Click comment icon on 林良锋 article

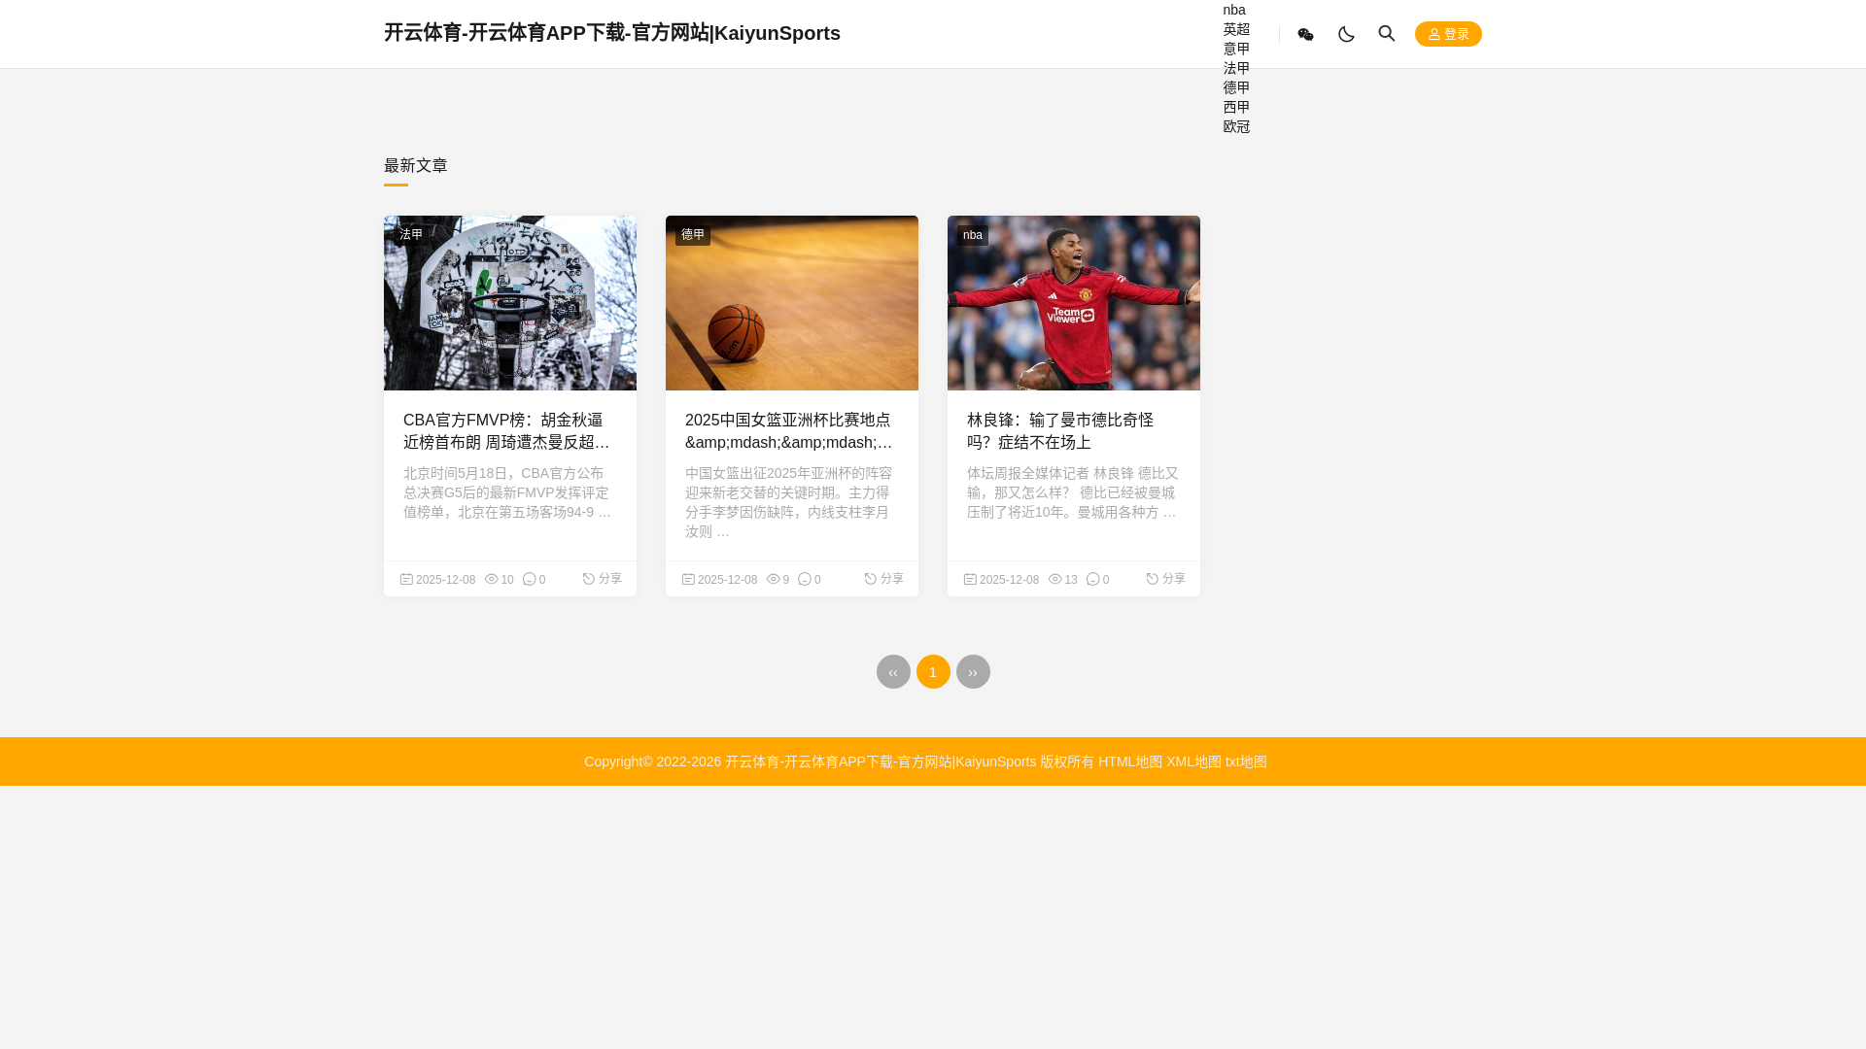tap(1093, 579)
